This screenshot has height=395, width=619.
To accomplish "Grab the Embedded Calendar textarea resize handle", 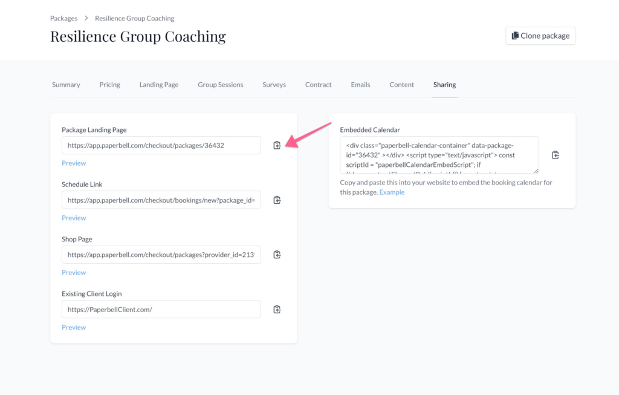I will (536, 171).
